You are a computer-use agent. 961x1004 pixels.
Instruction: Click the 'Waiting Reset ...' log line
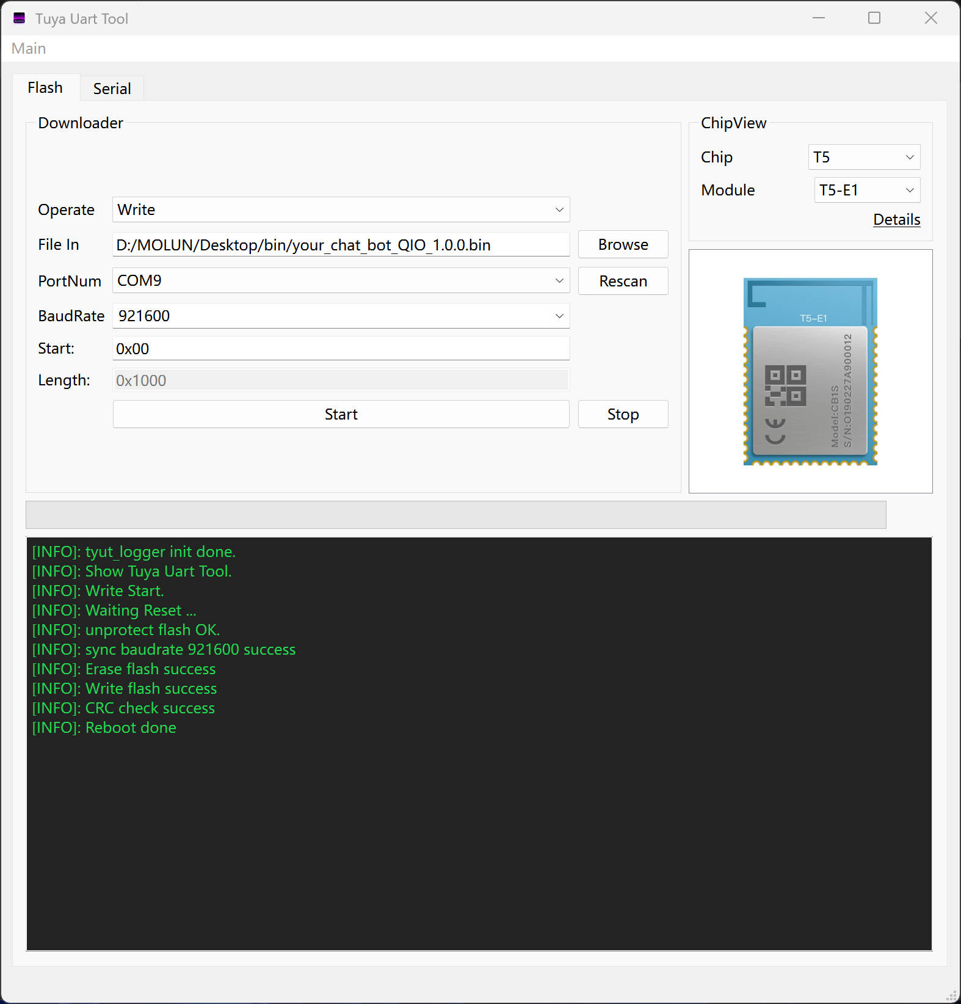pyautogui.click(x=114, y=610)
